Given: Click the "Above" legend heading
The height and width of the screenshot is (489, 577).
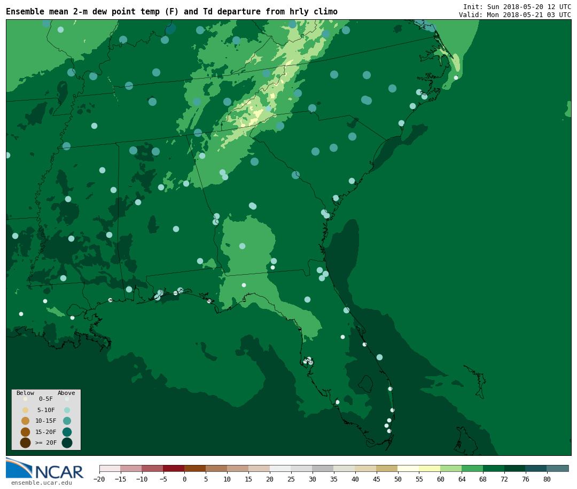Looking at the screenshot, I should (66, 393).
